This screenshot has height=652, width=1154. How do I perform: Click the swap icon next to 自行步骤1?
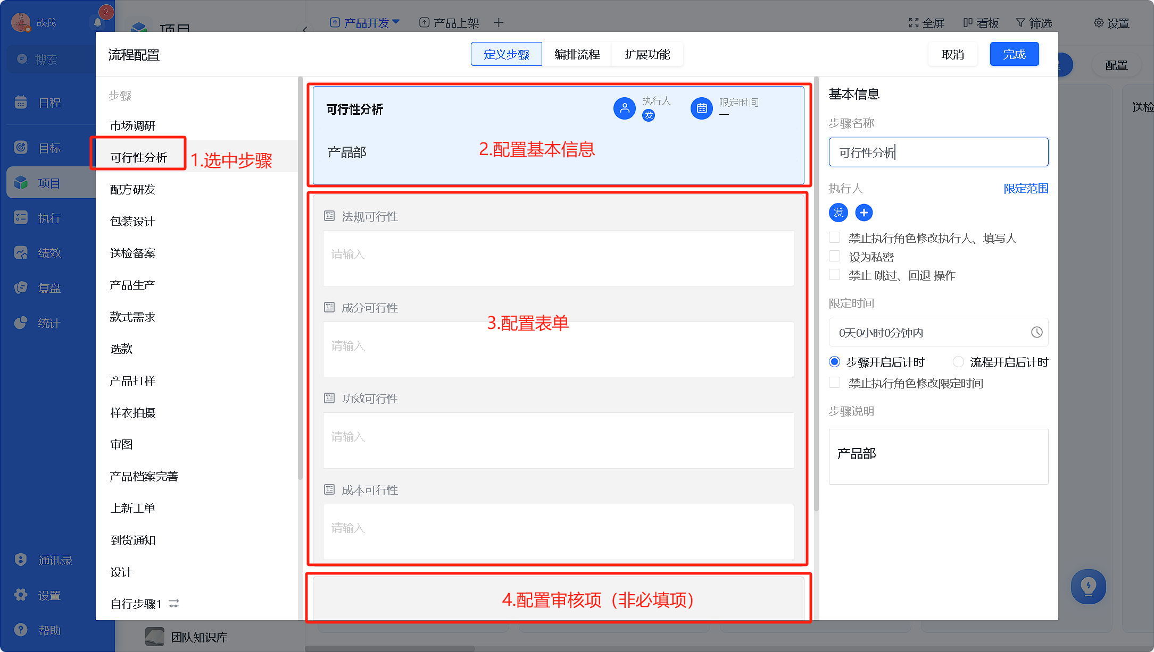174,604
